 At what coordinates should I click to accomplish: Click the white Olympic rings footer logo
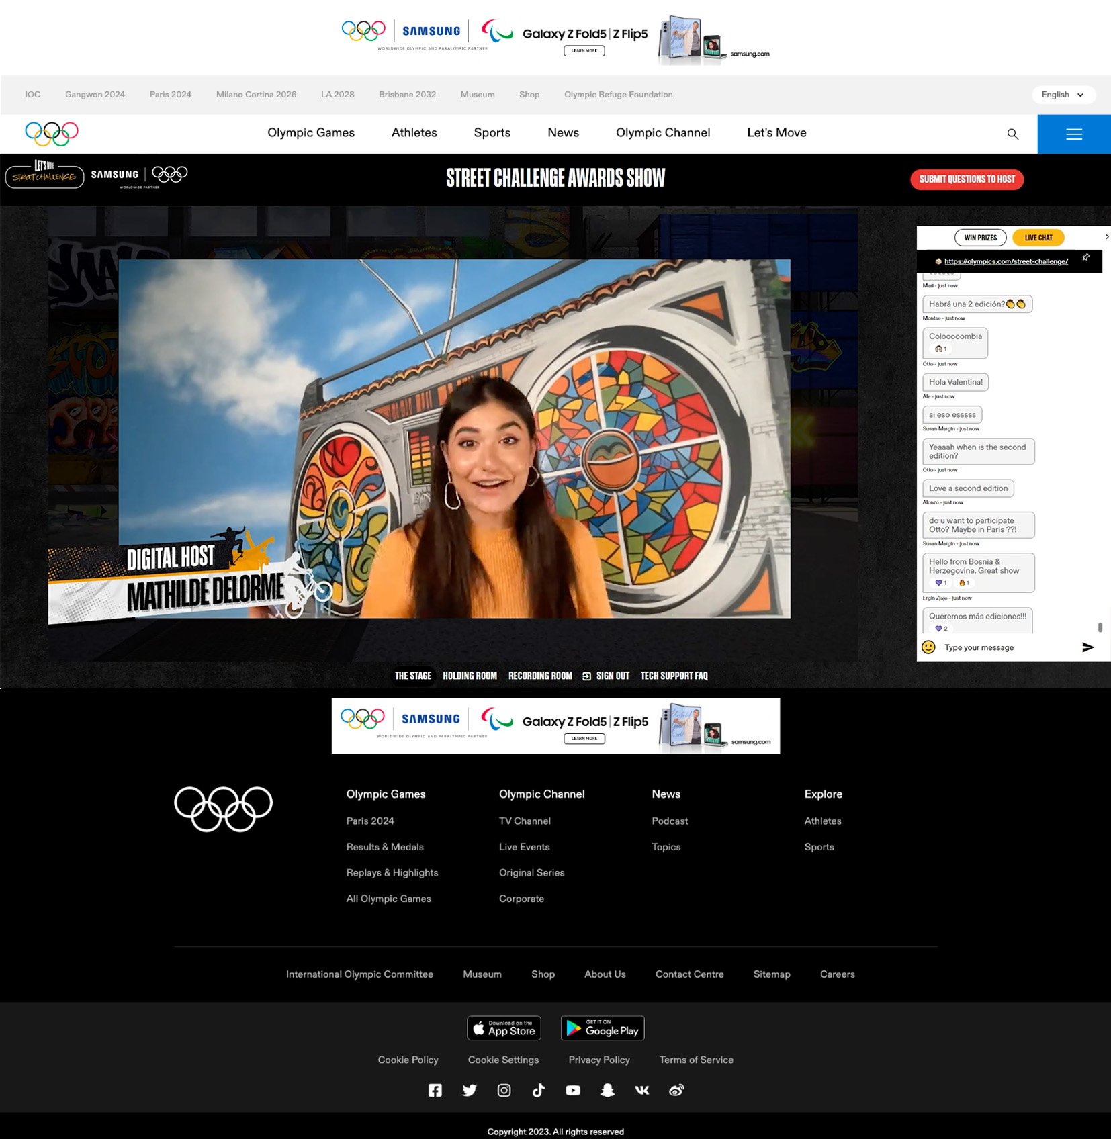(223, 809)
